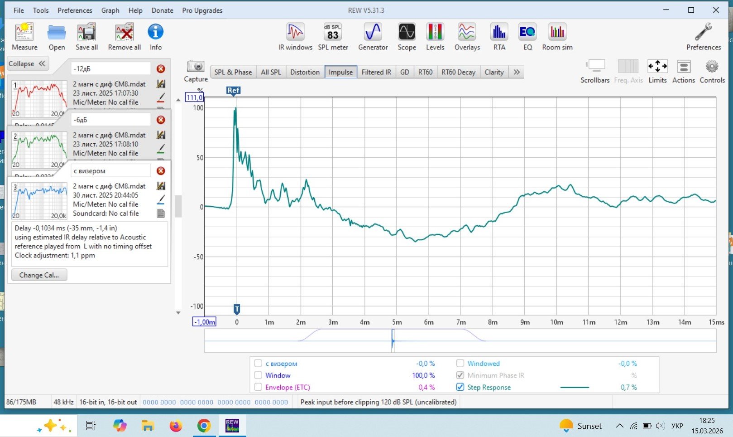Enable the Envelope (ETC) trace
This screenshot has height=437, width=733.
click(258, 387)
